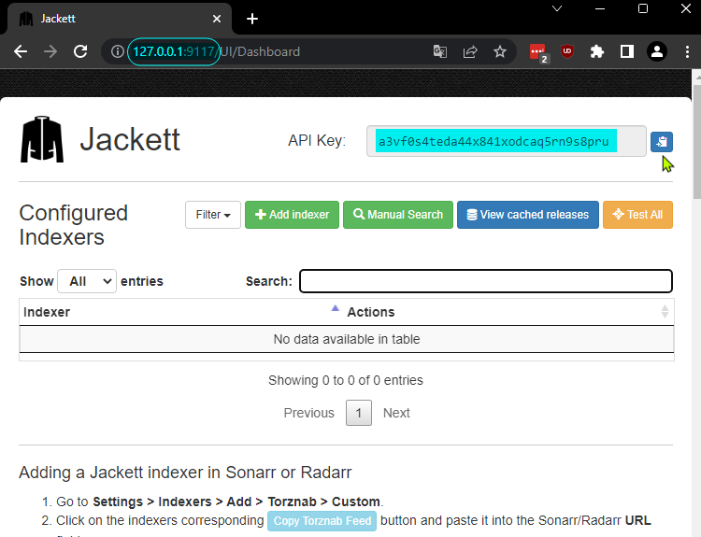Open a new browser tab

[252, 19]
